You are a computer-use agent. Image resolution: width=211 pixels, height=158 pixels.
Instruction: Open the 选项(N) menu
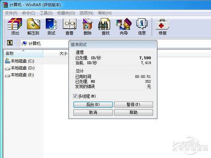(x=87, y=13)
